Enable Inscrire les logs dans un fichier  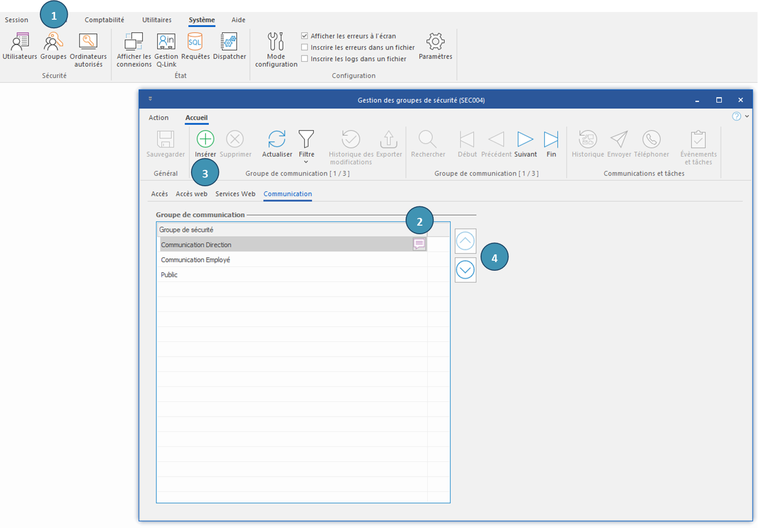click(x=304, y=59)
